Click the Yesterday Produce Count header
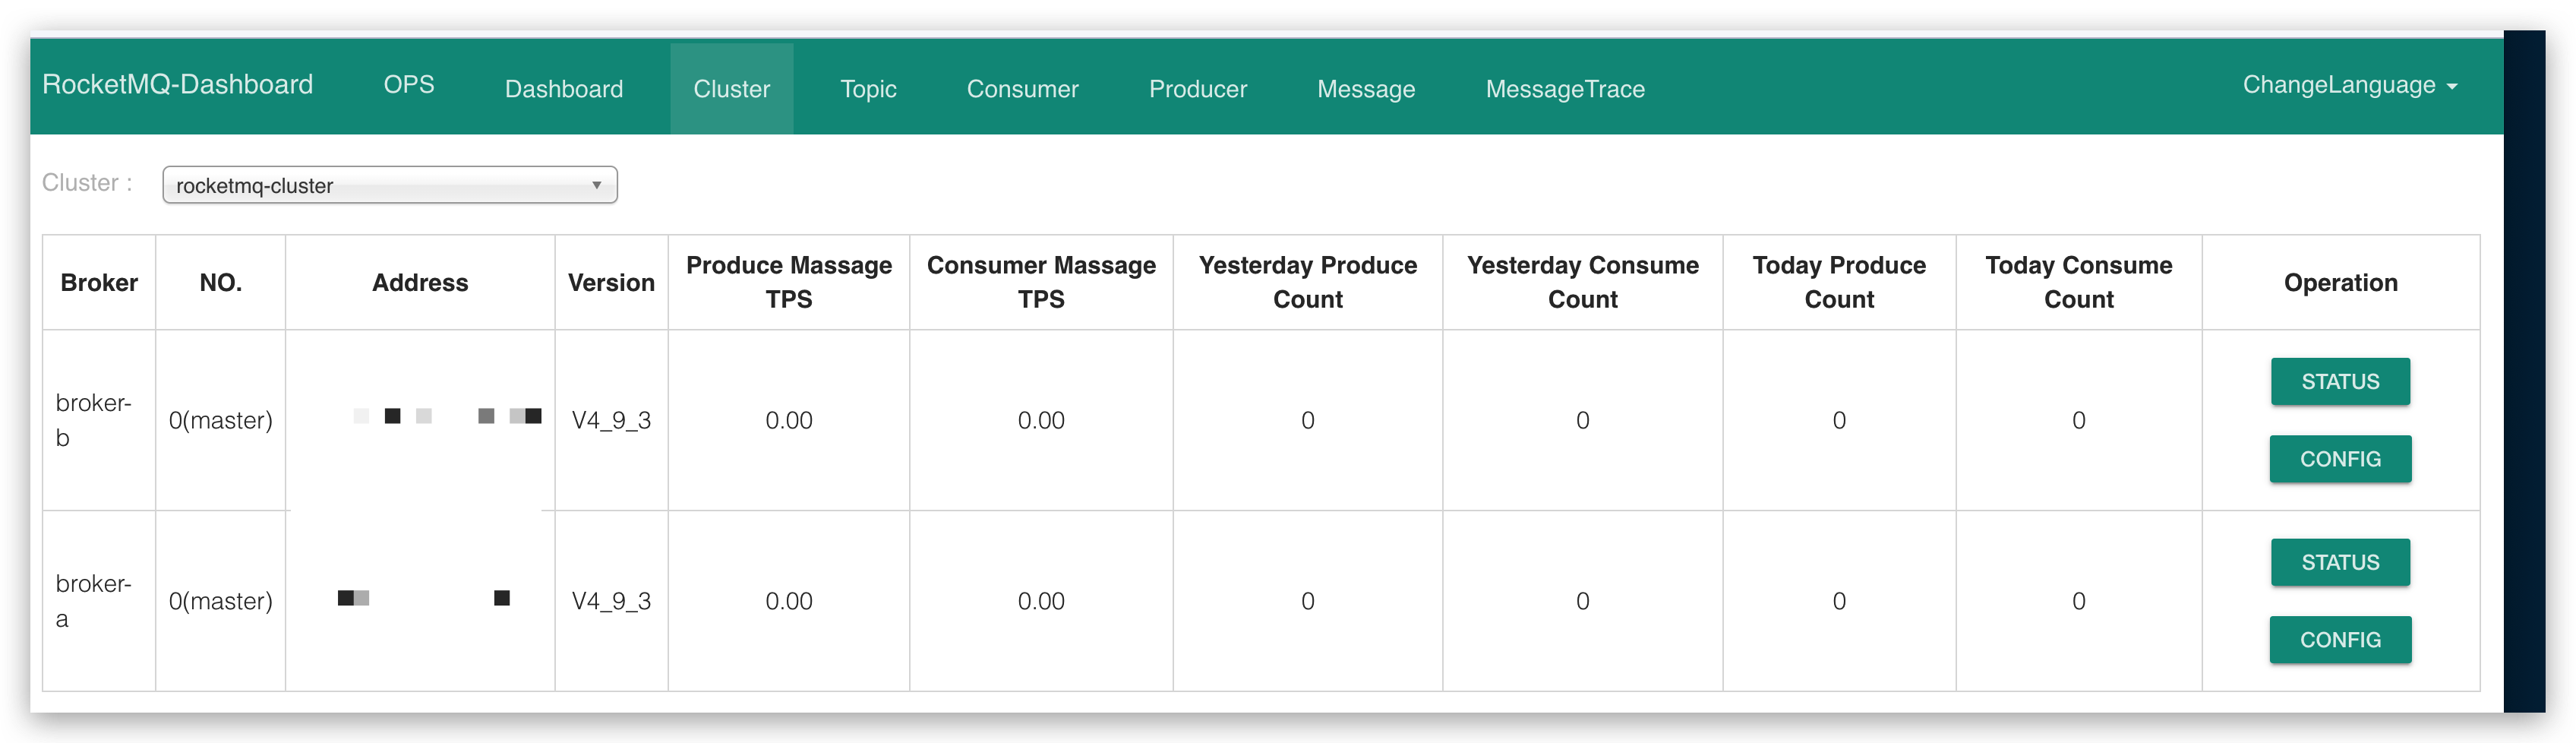The height and width of the screenshot is (743, 2576). click(1308, 282)
